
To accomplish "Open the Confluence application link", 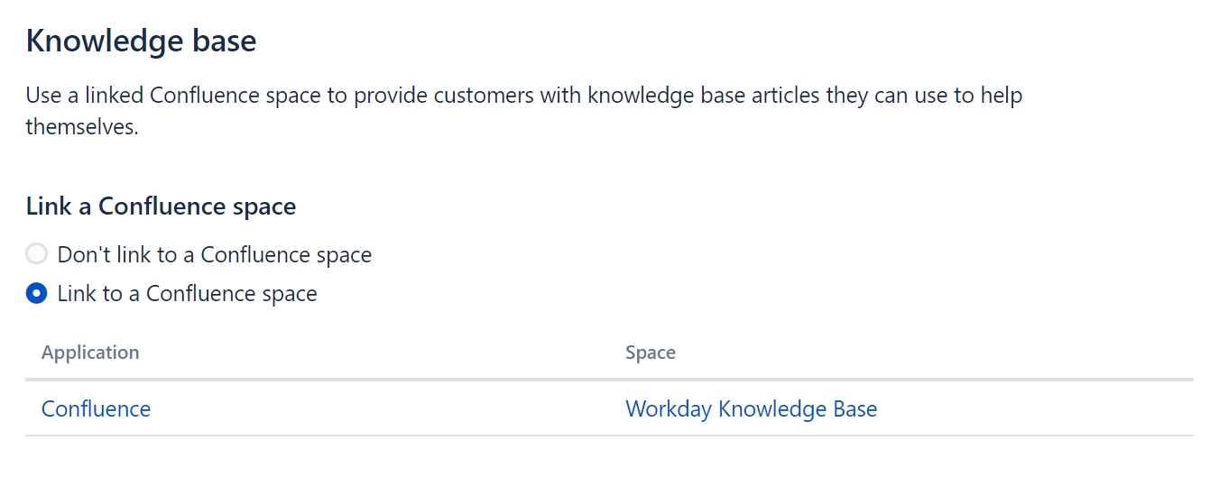I will [97, 408].
